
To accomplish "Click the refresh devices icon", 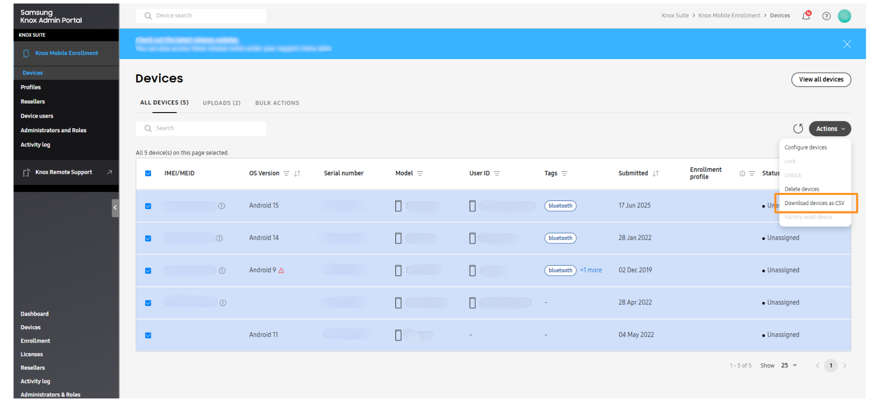I will 798,129.
